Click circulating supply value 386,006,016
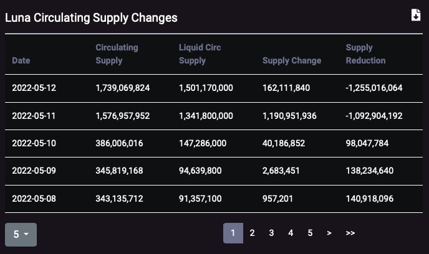 [x=119, y=143]
